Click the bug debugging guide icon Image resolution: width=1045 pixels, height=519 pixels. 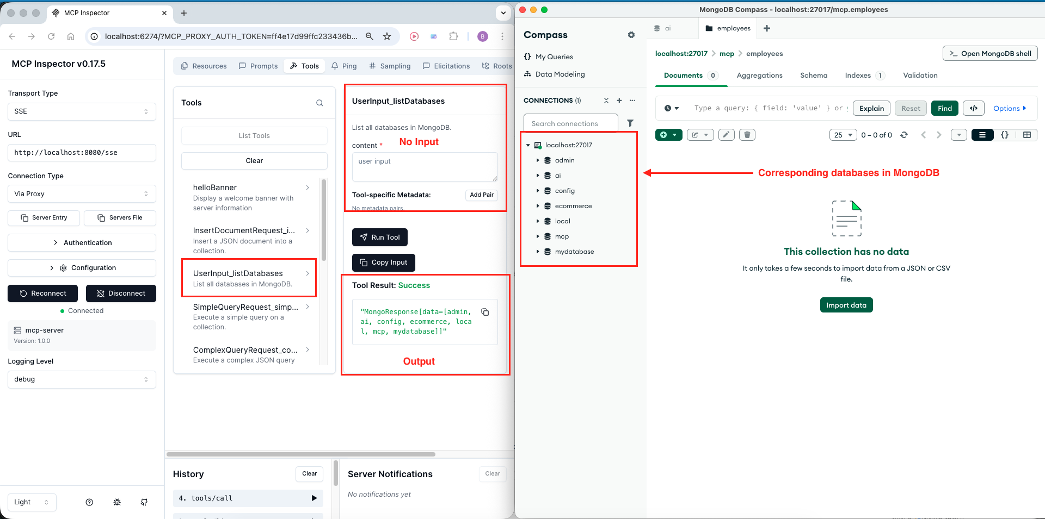click(117, 502)
